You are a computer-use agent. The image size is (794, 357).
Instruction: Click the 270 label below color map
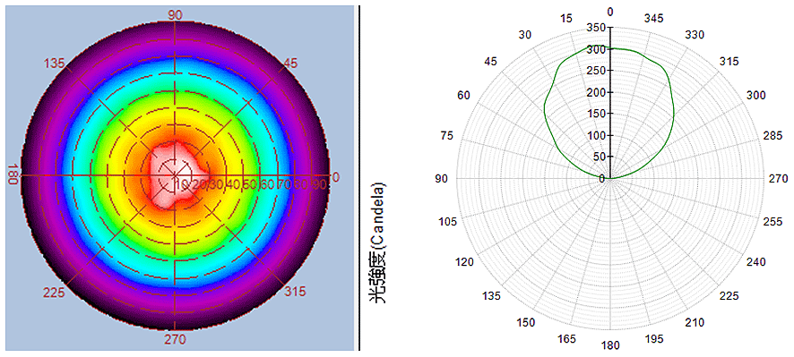coord(176,339)
